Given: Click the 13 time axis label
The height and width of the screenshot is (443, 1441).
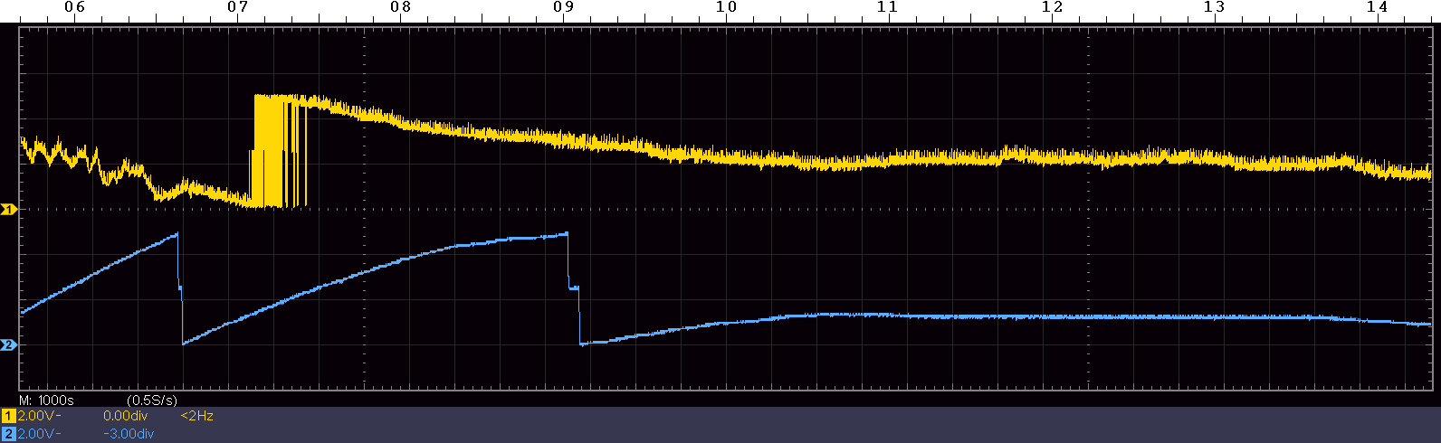Looking at the screenshot, I should tap(1215, 7).
